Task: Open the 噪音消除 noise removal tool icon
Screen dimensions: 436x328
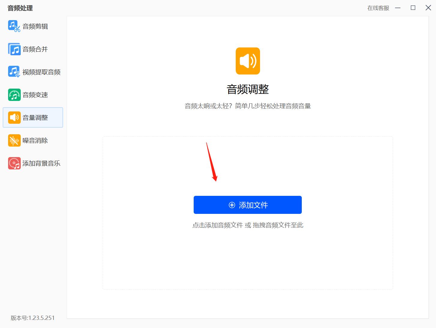Action: (x=14, y=140)
